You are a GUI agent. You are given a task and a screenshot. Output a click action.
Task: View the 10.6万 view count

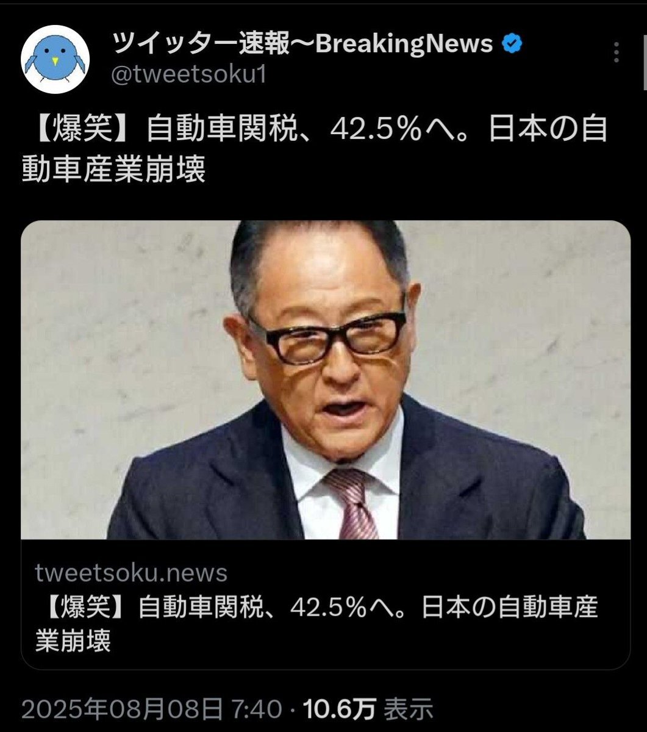point(338,709)
